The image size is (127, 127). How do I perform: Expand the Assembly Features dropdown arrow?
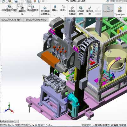pyautogui.click(x=55, y=15)
